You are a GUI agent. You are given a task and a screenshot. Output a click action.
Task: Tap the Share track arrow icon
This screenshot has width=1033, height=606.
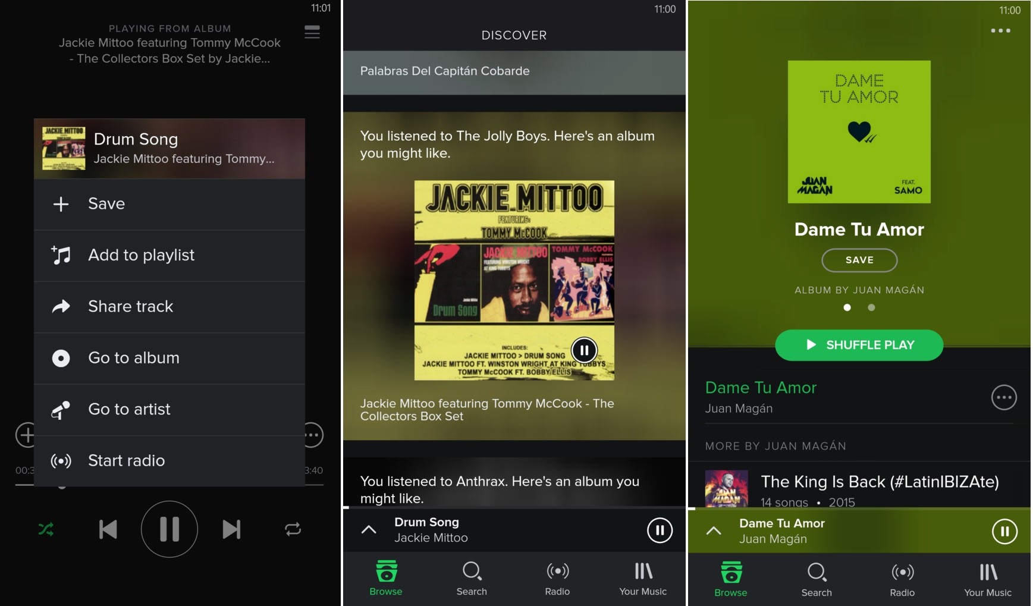point(61,307)
